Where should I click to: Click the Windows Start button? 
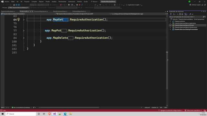(x=3, y=114)
